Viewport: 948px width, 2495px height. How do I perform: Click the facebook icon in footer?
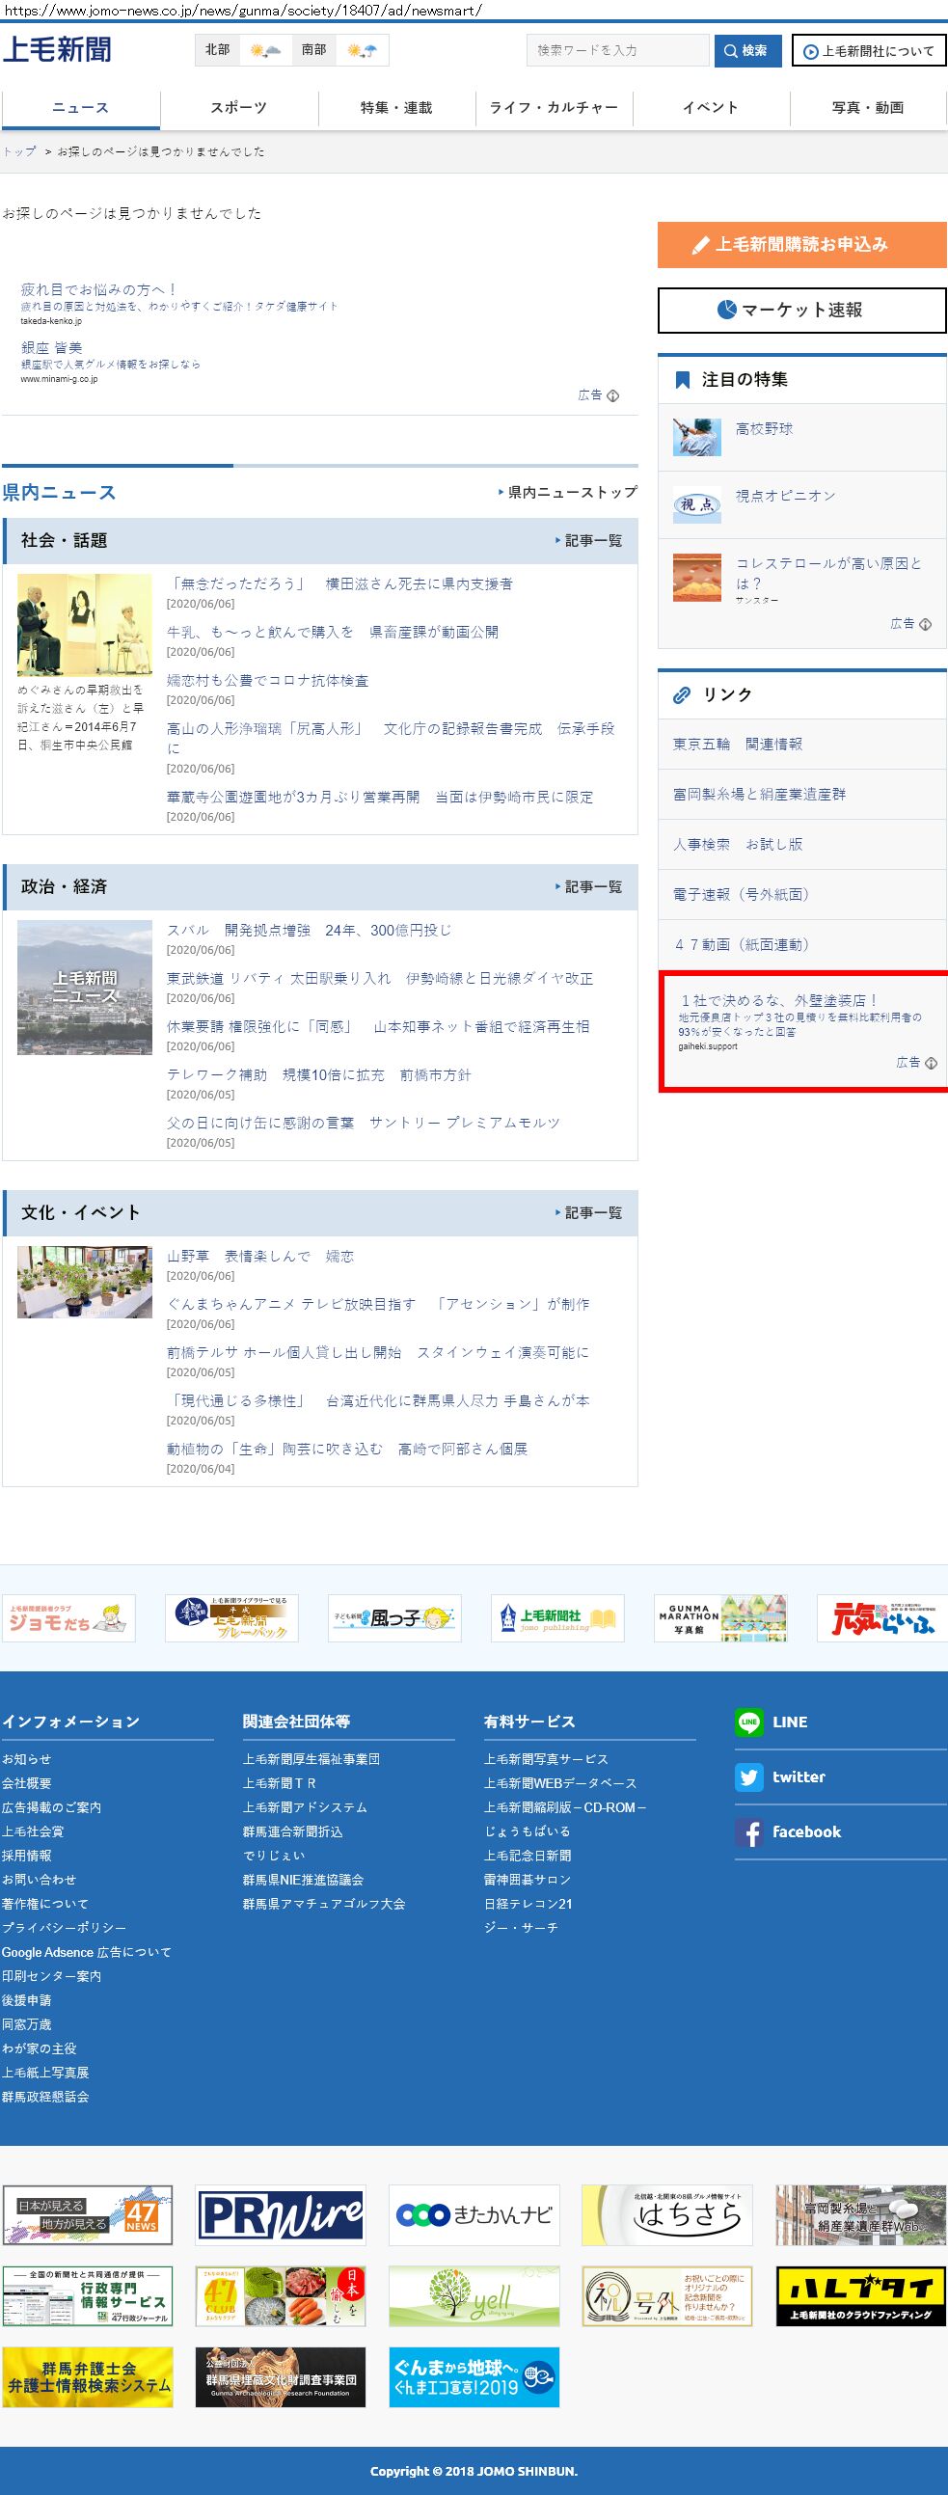coord(748,1831)
